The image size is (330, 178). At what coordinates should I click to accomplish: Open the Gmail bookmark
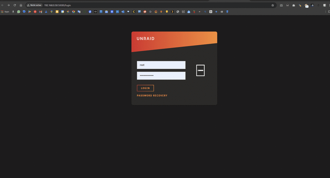coord(41,12)
